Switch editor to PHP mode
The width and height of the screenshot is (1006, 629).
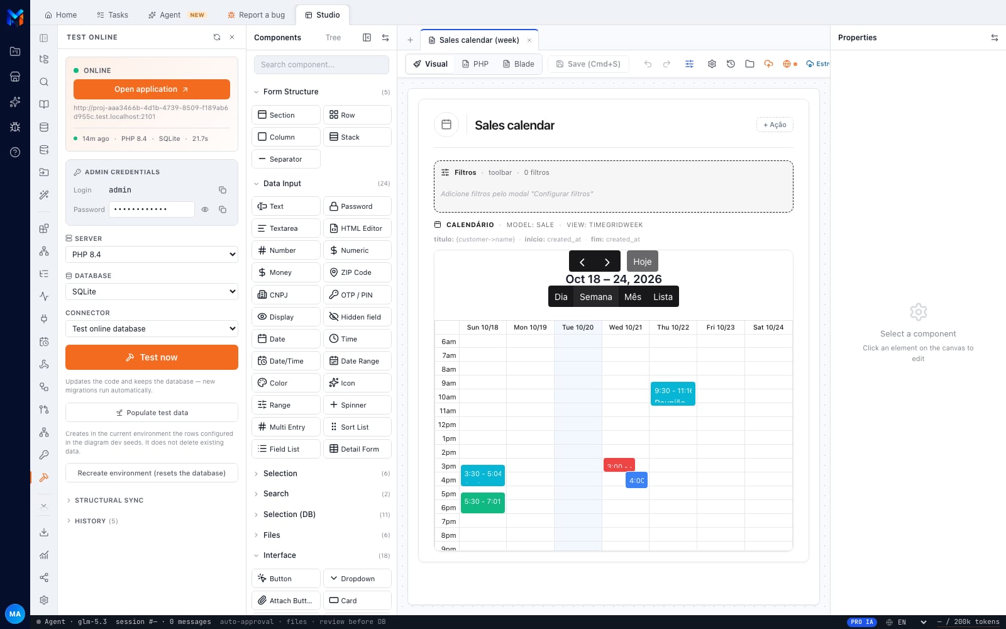click(x=475, y=64)
